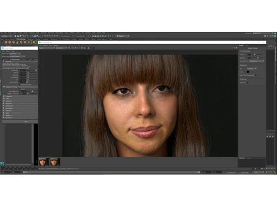Image resolution: width=277 pixels, height=207 pixels.
Task: Open the AOV dropdown in RenderView toolbar
Action: coord(47,48)
